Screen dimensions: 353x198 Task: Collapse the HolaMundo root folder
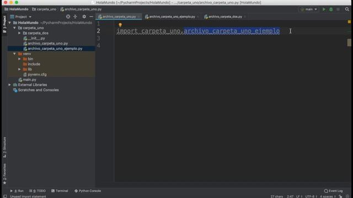point(10,23)
